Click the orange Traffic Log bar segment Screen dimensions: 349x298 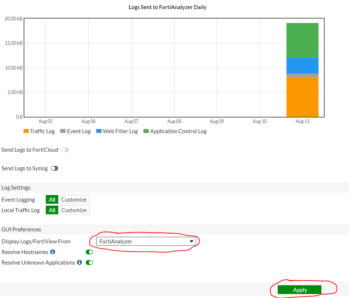(302, 97)
